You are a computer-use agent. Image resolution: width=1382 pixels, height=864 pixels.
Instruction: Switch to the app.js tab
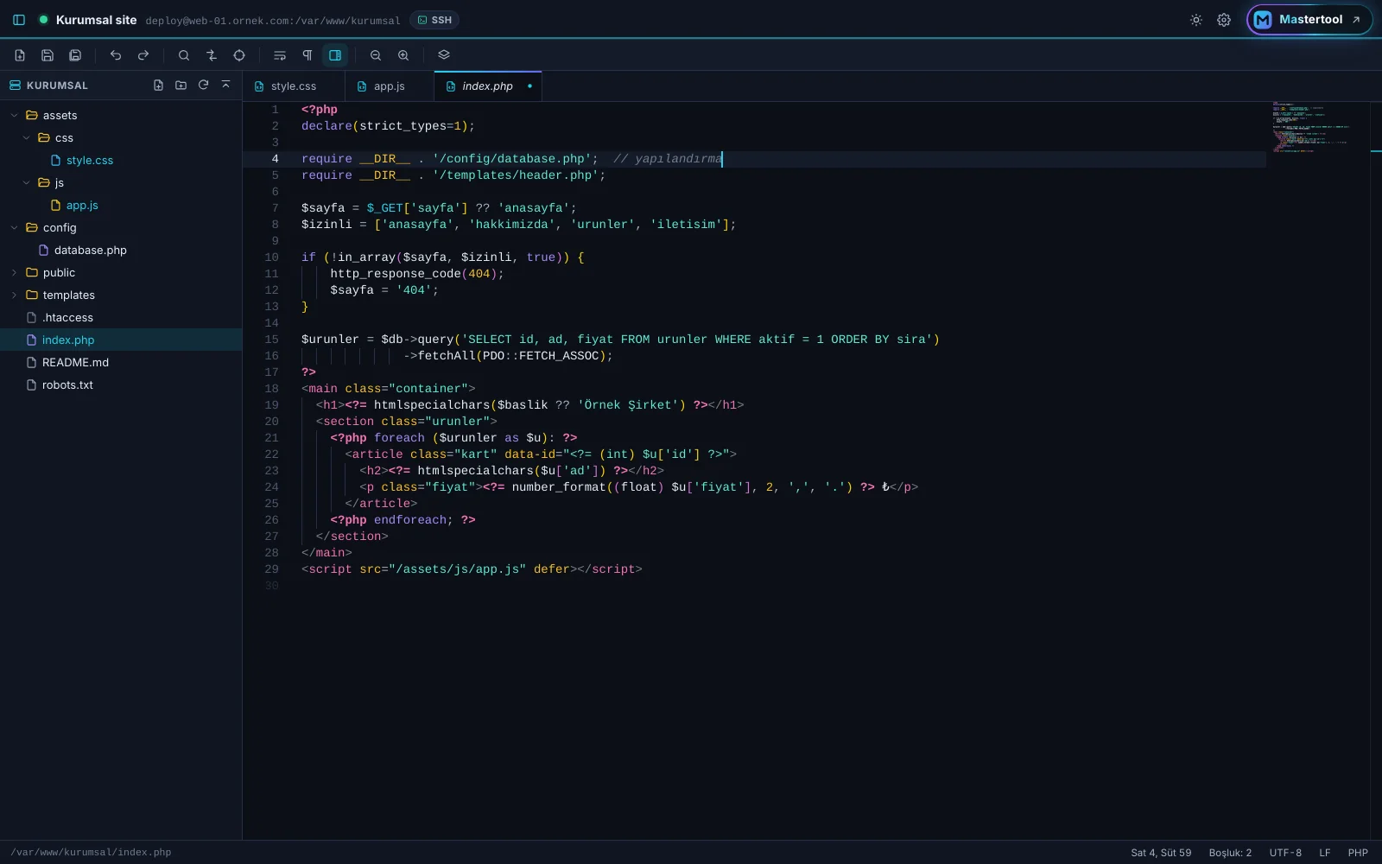pos(390,86)
